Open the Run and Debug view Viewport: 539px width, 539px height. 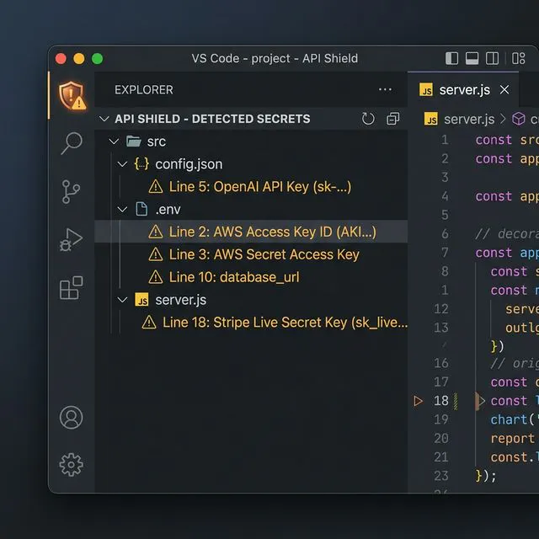point(71,239)
